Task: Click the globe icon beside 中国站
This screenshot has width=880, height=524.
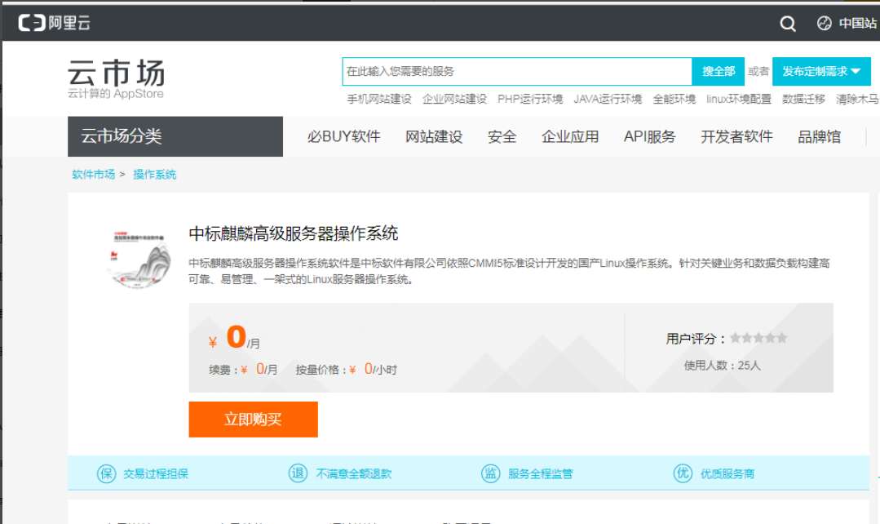Action: [x=824, y=23]
